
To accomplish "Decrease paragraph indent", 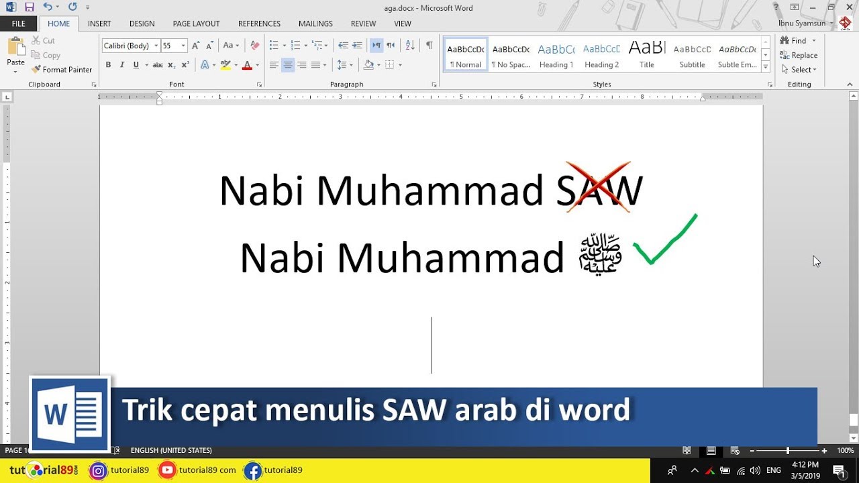I will 343,46.
